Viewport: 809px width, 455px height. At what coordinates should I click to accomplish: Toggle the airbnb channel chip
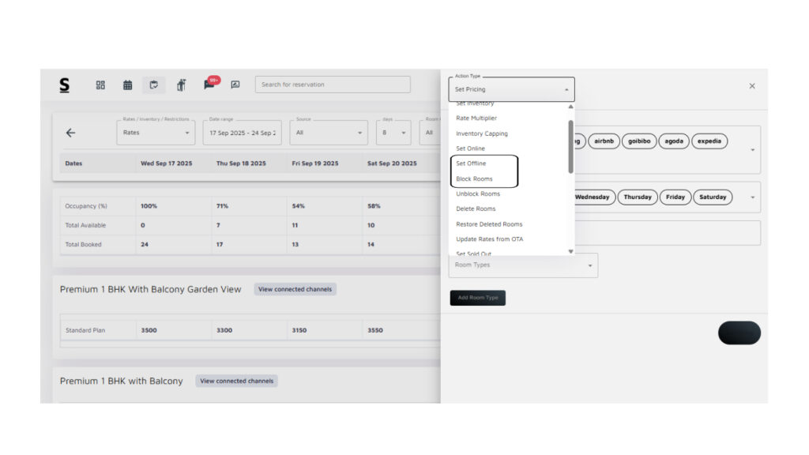pyautogui.click(x=604, y=141)
